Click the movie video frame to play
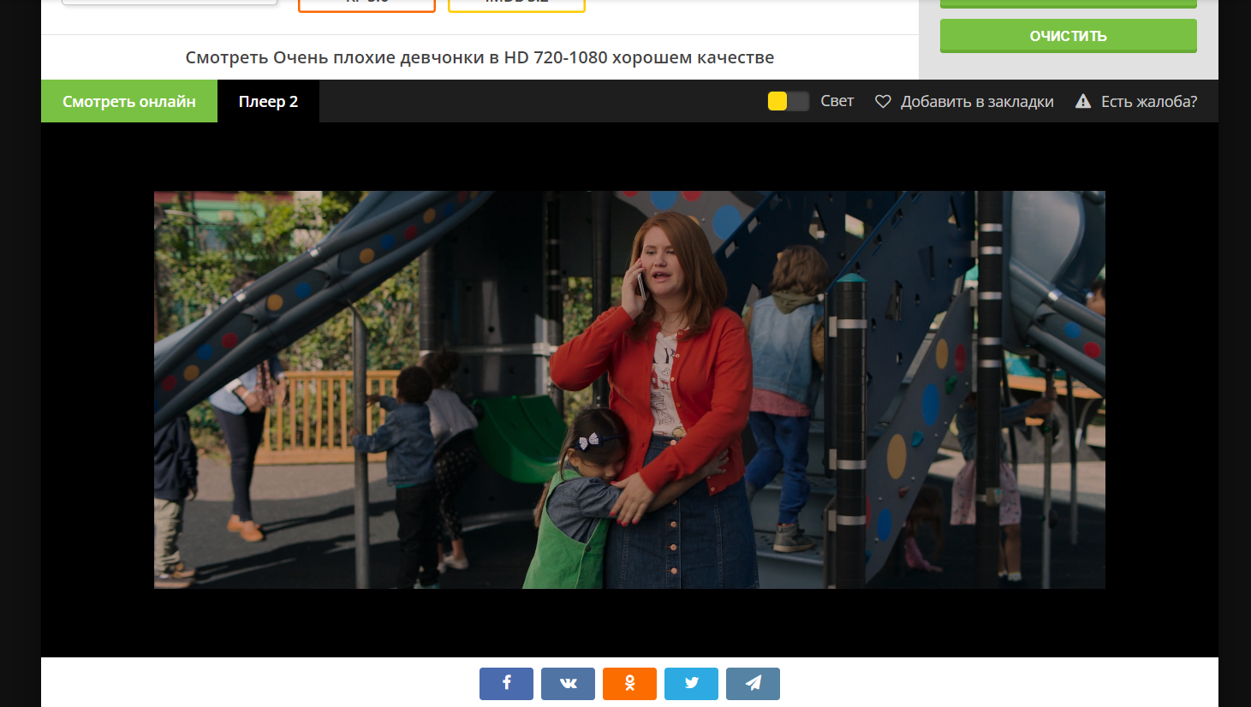1251x707 pixels. [629, 389]
